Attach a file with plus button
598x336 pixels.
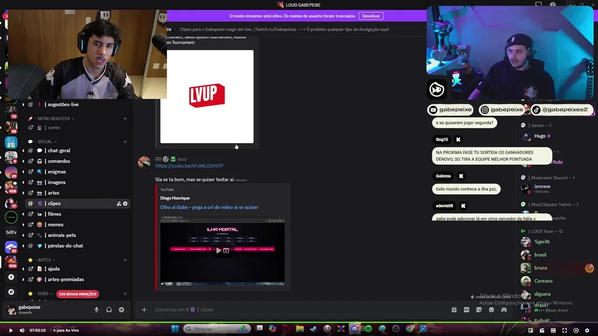pyautogui.click(x=144, y=310)
